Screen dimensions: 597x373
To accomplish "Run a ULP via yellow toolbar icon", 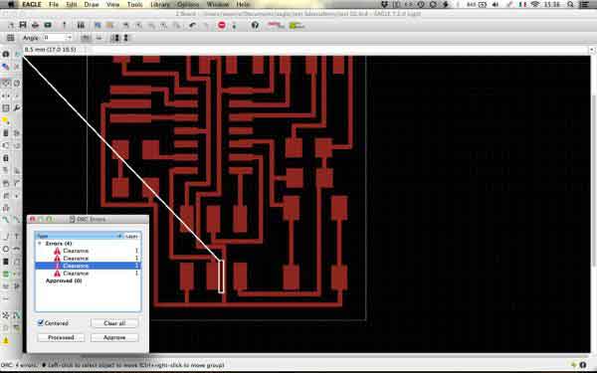I will click(x=110, y=25).
